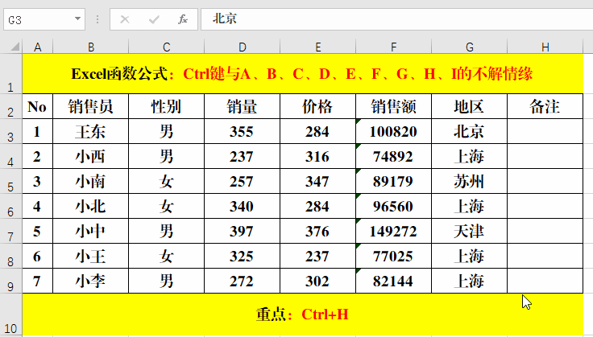Select row 1 header
The image size is (593, 337).
tap(11, 73)
